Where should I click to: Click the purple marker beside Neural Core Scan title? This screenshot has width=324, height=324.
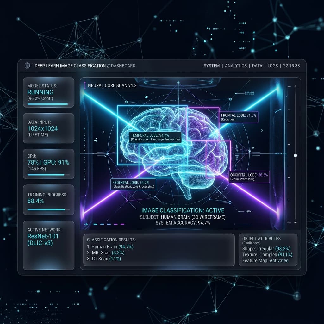[85, 85]
